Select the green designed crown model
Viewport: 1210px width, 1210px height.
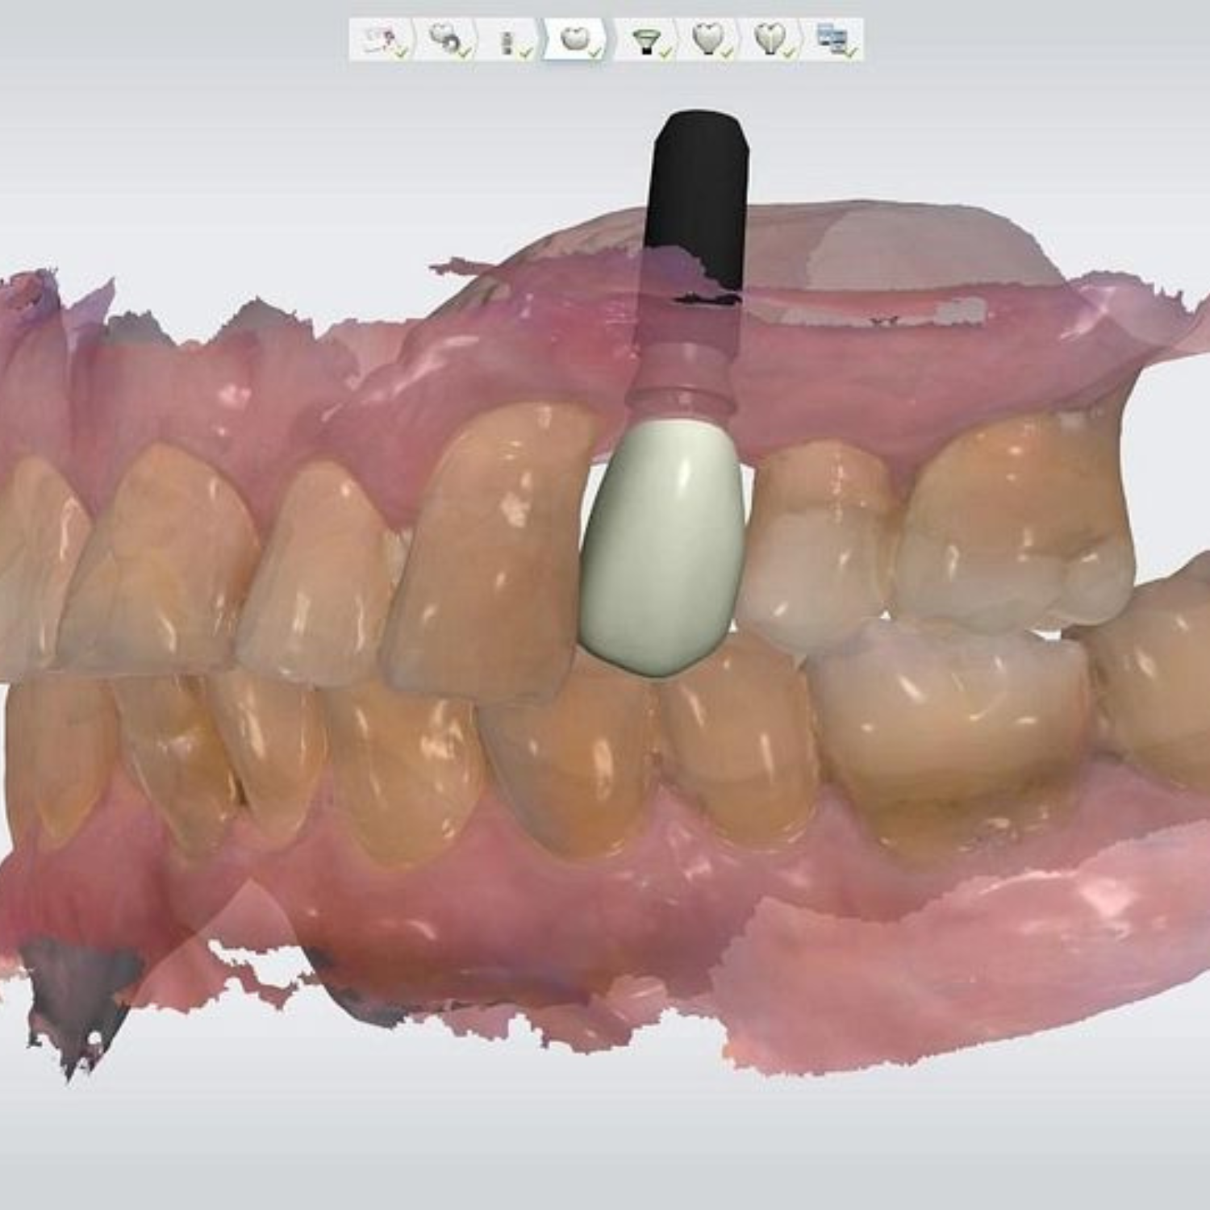(661, 549)
